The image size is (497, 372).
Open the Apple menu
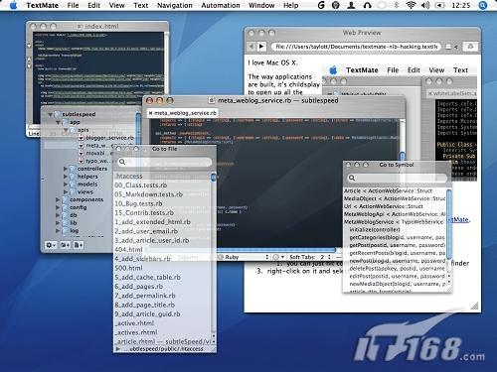pos(13,5)
